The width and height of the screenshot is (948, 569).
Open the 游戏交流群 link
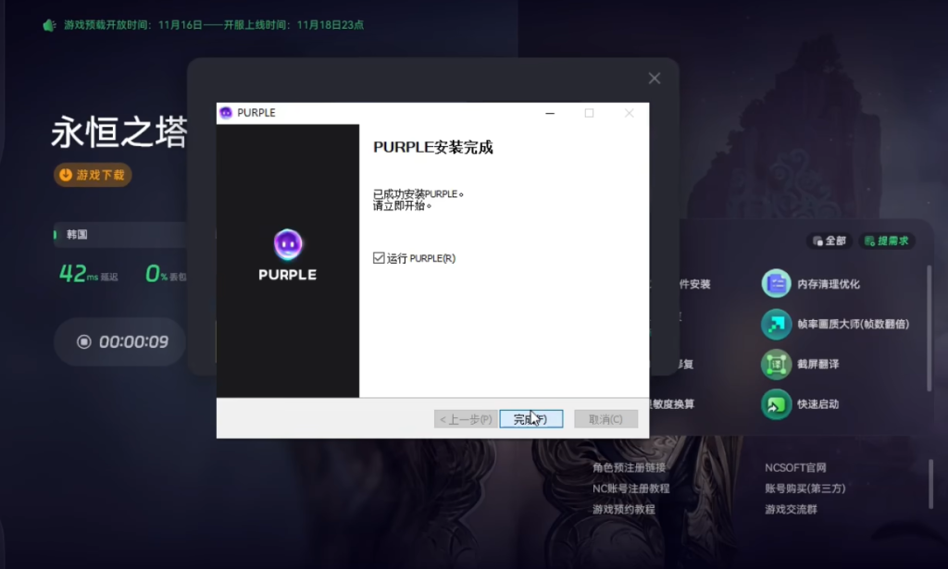tap(791, 509)
